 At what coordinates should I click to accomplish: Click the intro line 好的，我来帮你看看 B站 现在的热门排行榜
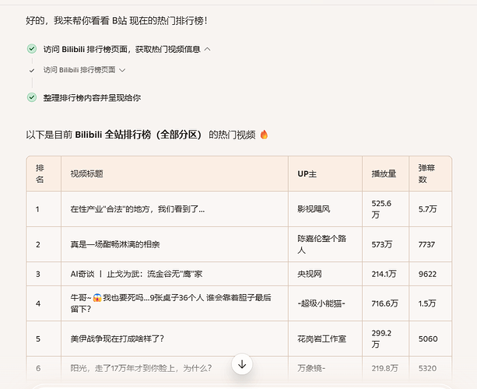(x=117, y=21)
